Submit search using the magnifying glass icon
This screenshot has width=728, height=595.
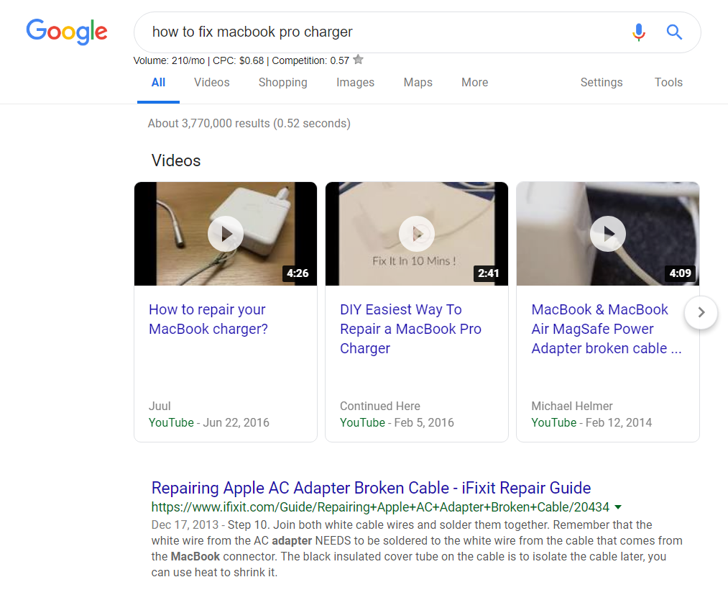tap(674, 32)
